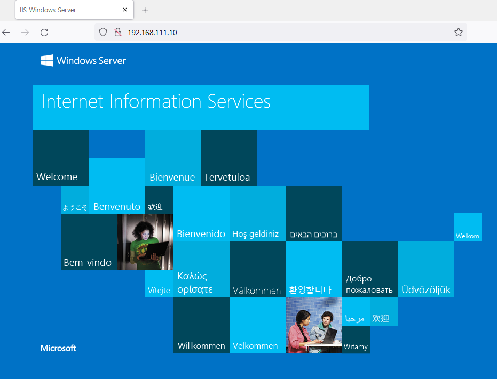This screenshot has height=379, width=497.
Task: Click the Hoş geldiniz tile
Action: click(257, 213)
